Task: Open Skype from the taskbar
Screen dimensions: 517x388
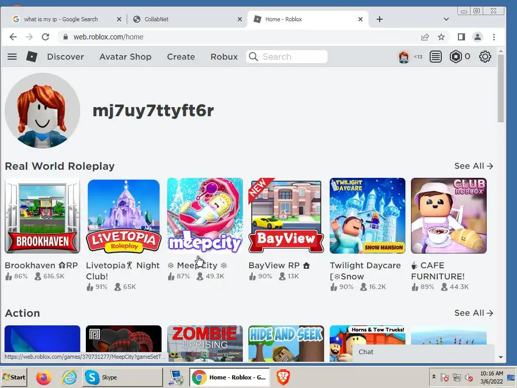Action: (122, 377)
